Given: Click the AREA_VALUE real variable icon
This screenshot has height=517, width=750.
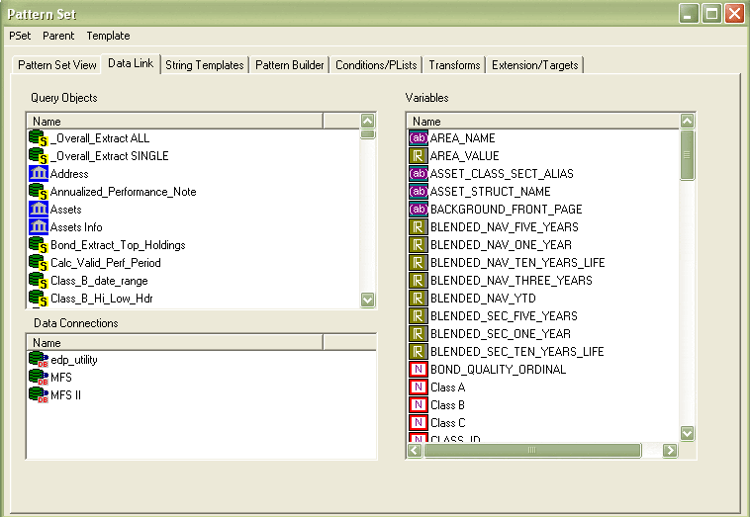Looking at the screenshot, I should [419, 156].
